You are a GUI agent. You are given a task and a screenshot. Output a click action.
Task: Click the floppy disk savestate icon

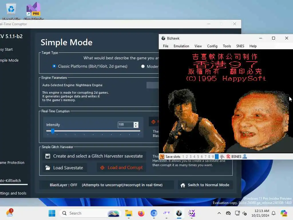(x=48, y=156)
